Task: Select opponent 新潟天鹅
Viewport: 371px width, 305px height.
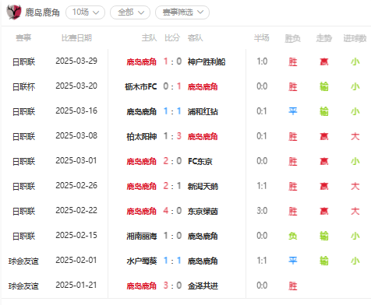Action: coord(203,186)
